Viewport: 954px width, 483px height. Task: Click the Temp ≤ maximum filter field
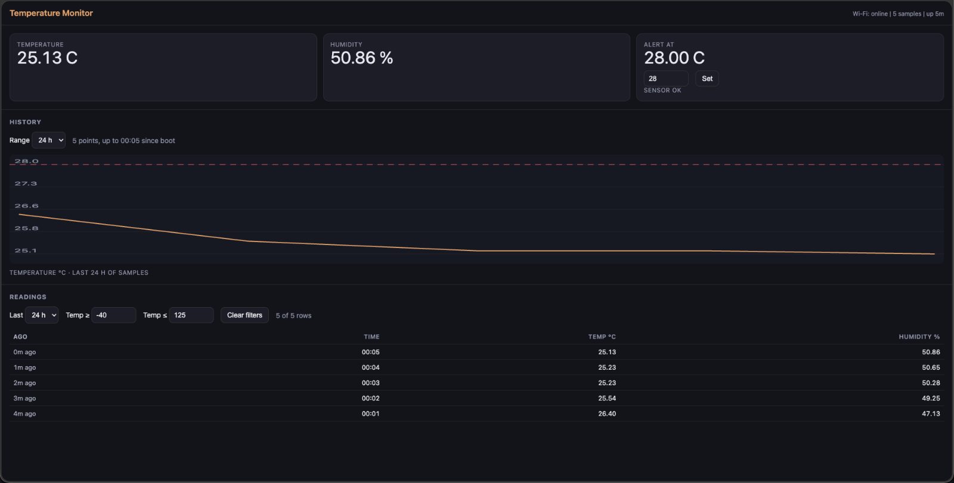pyautogui.click(x=191, y=315)
